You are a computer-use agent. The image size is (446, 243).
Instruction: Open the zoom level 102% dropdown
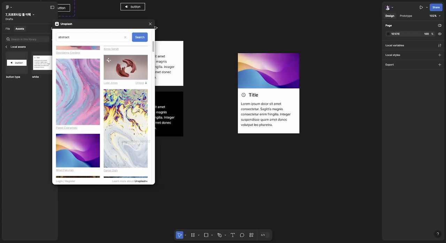435,16
